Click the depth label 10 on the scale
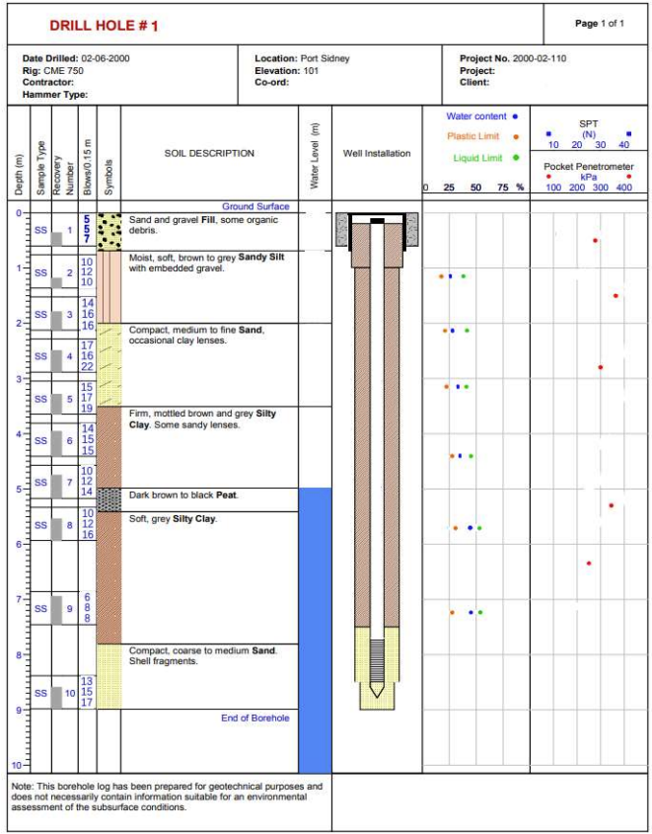 (x=18, y=766)
